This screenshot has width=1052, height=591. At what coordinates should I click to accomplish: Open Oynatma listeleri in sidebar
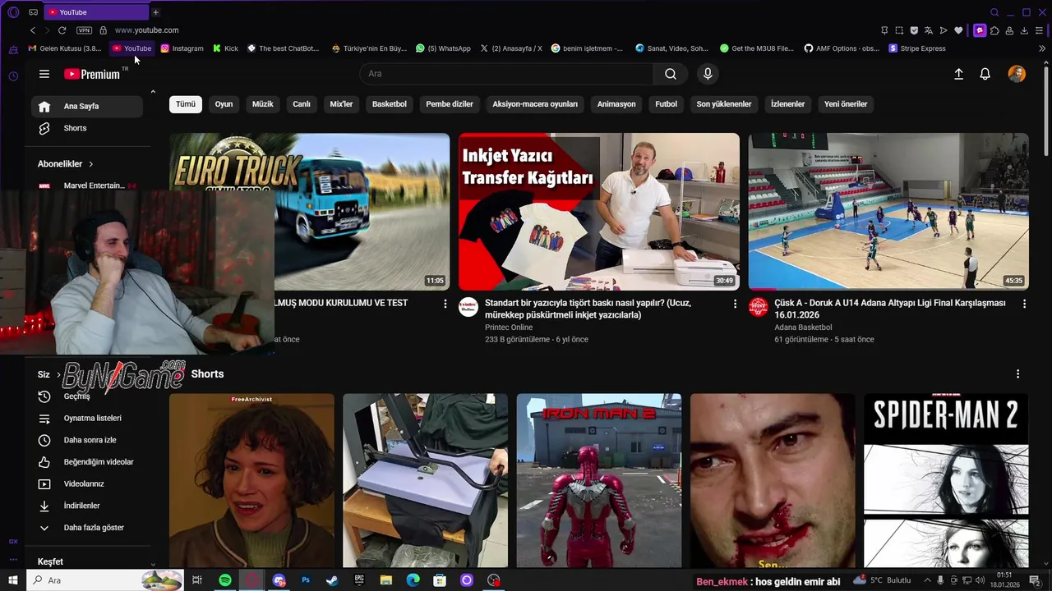click(x=87, y=419)
